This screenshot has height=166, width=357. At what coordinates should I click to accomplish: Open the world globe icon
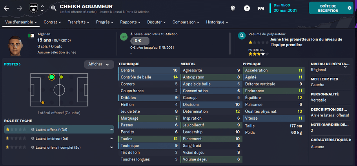pyautogui.click(x=233, y=8)
